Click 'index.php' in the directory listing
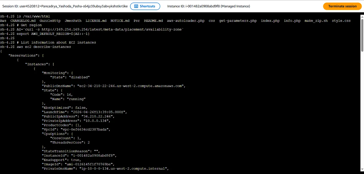Screen dimensions: 364x174 pyautogui.click(x=270, y=21)
